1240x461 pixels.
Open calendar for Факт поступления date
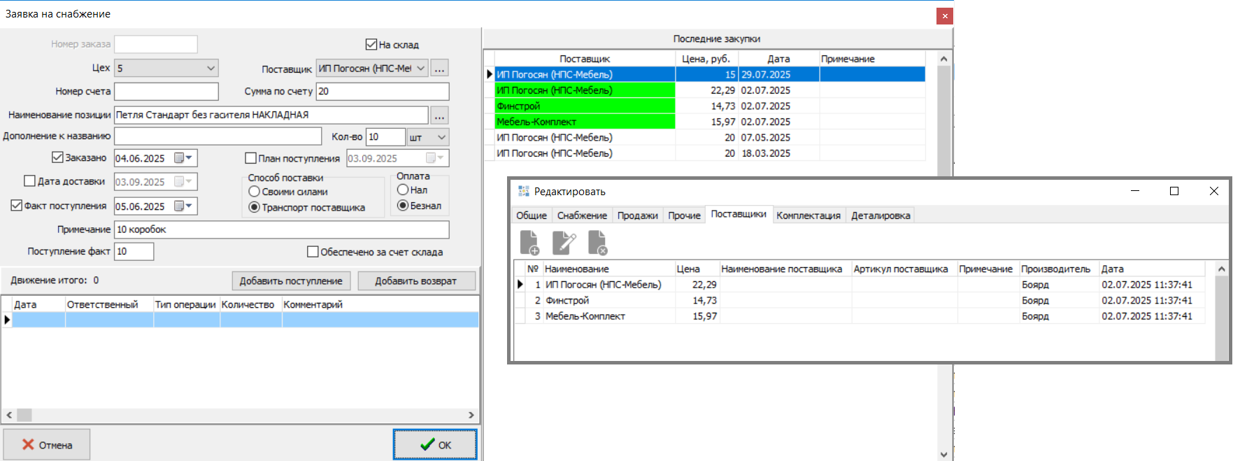[189, 206]
